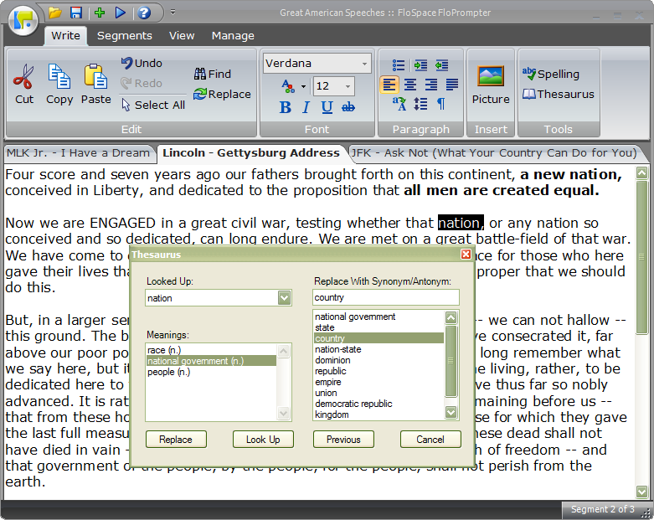
Task: Save with the floppy disk icon
Action: (76, 13)
